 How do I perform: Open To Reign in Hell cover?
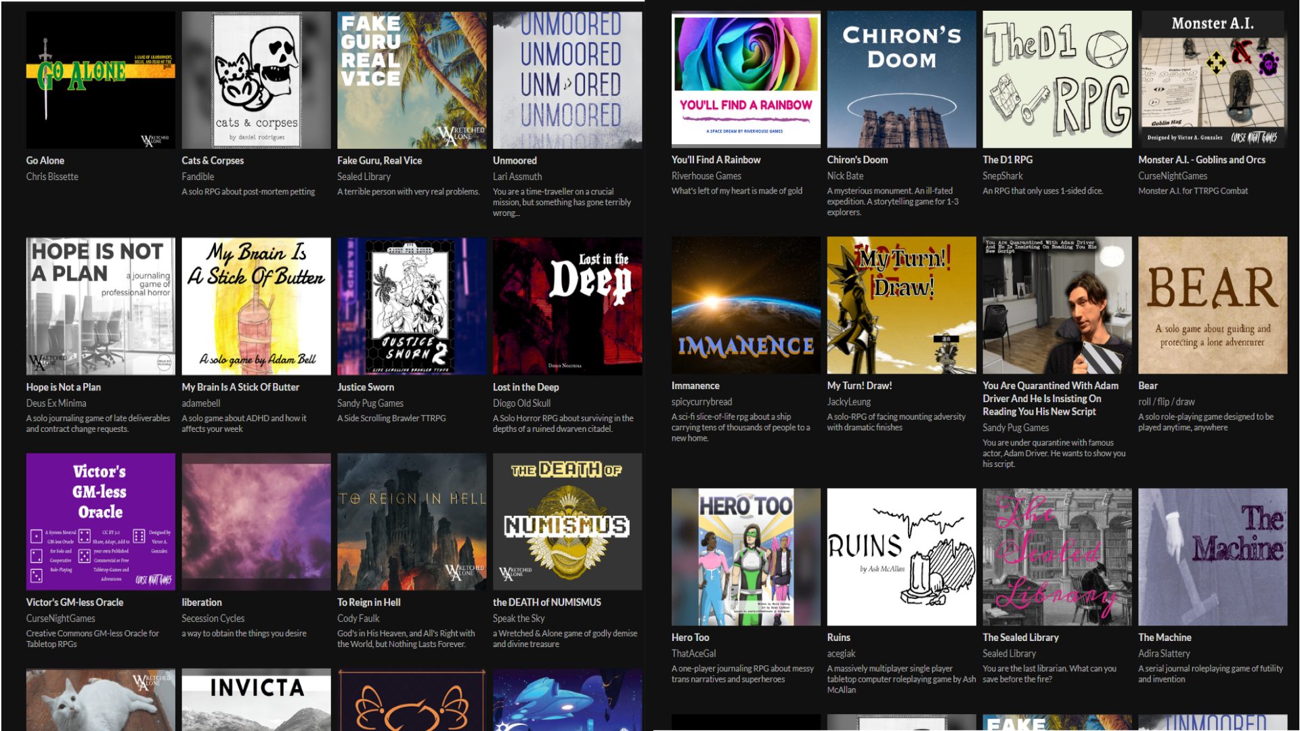click(412, 522)
